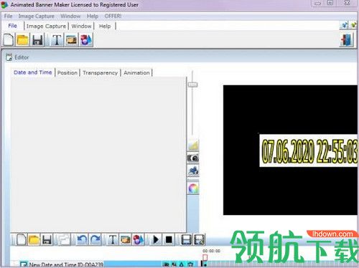Add text item with bottom toolbar T icon

pyautogui.click(x=113, y=239)
